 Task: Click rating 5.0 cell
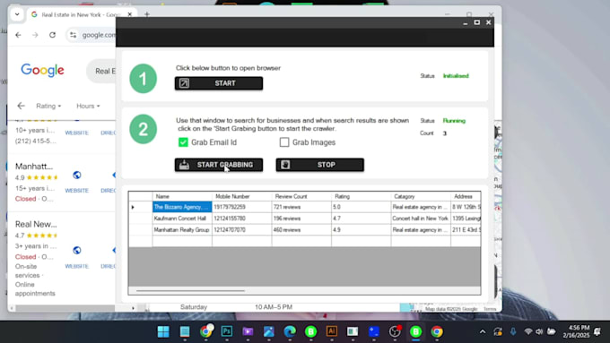[x=361, y=207]
